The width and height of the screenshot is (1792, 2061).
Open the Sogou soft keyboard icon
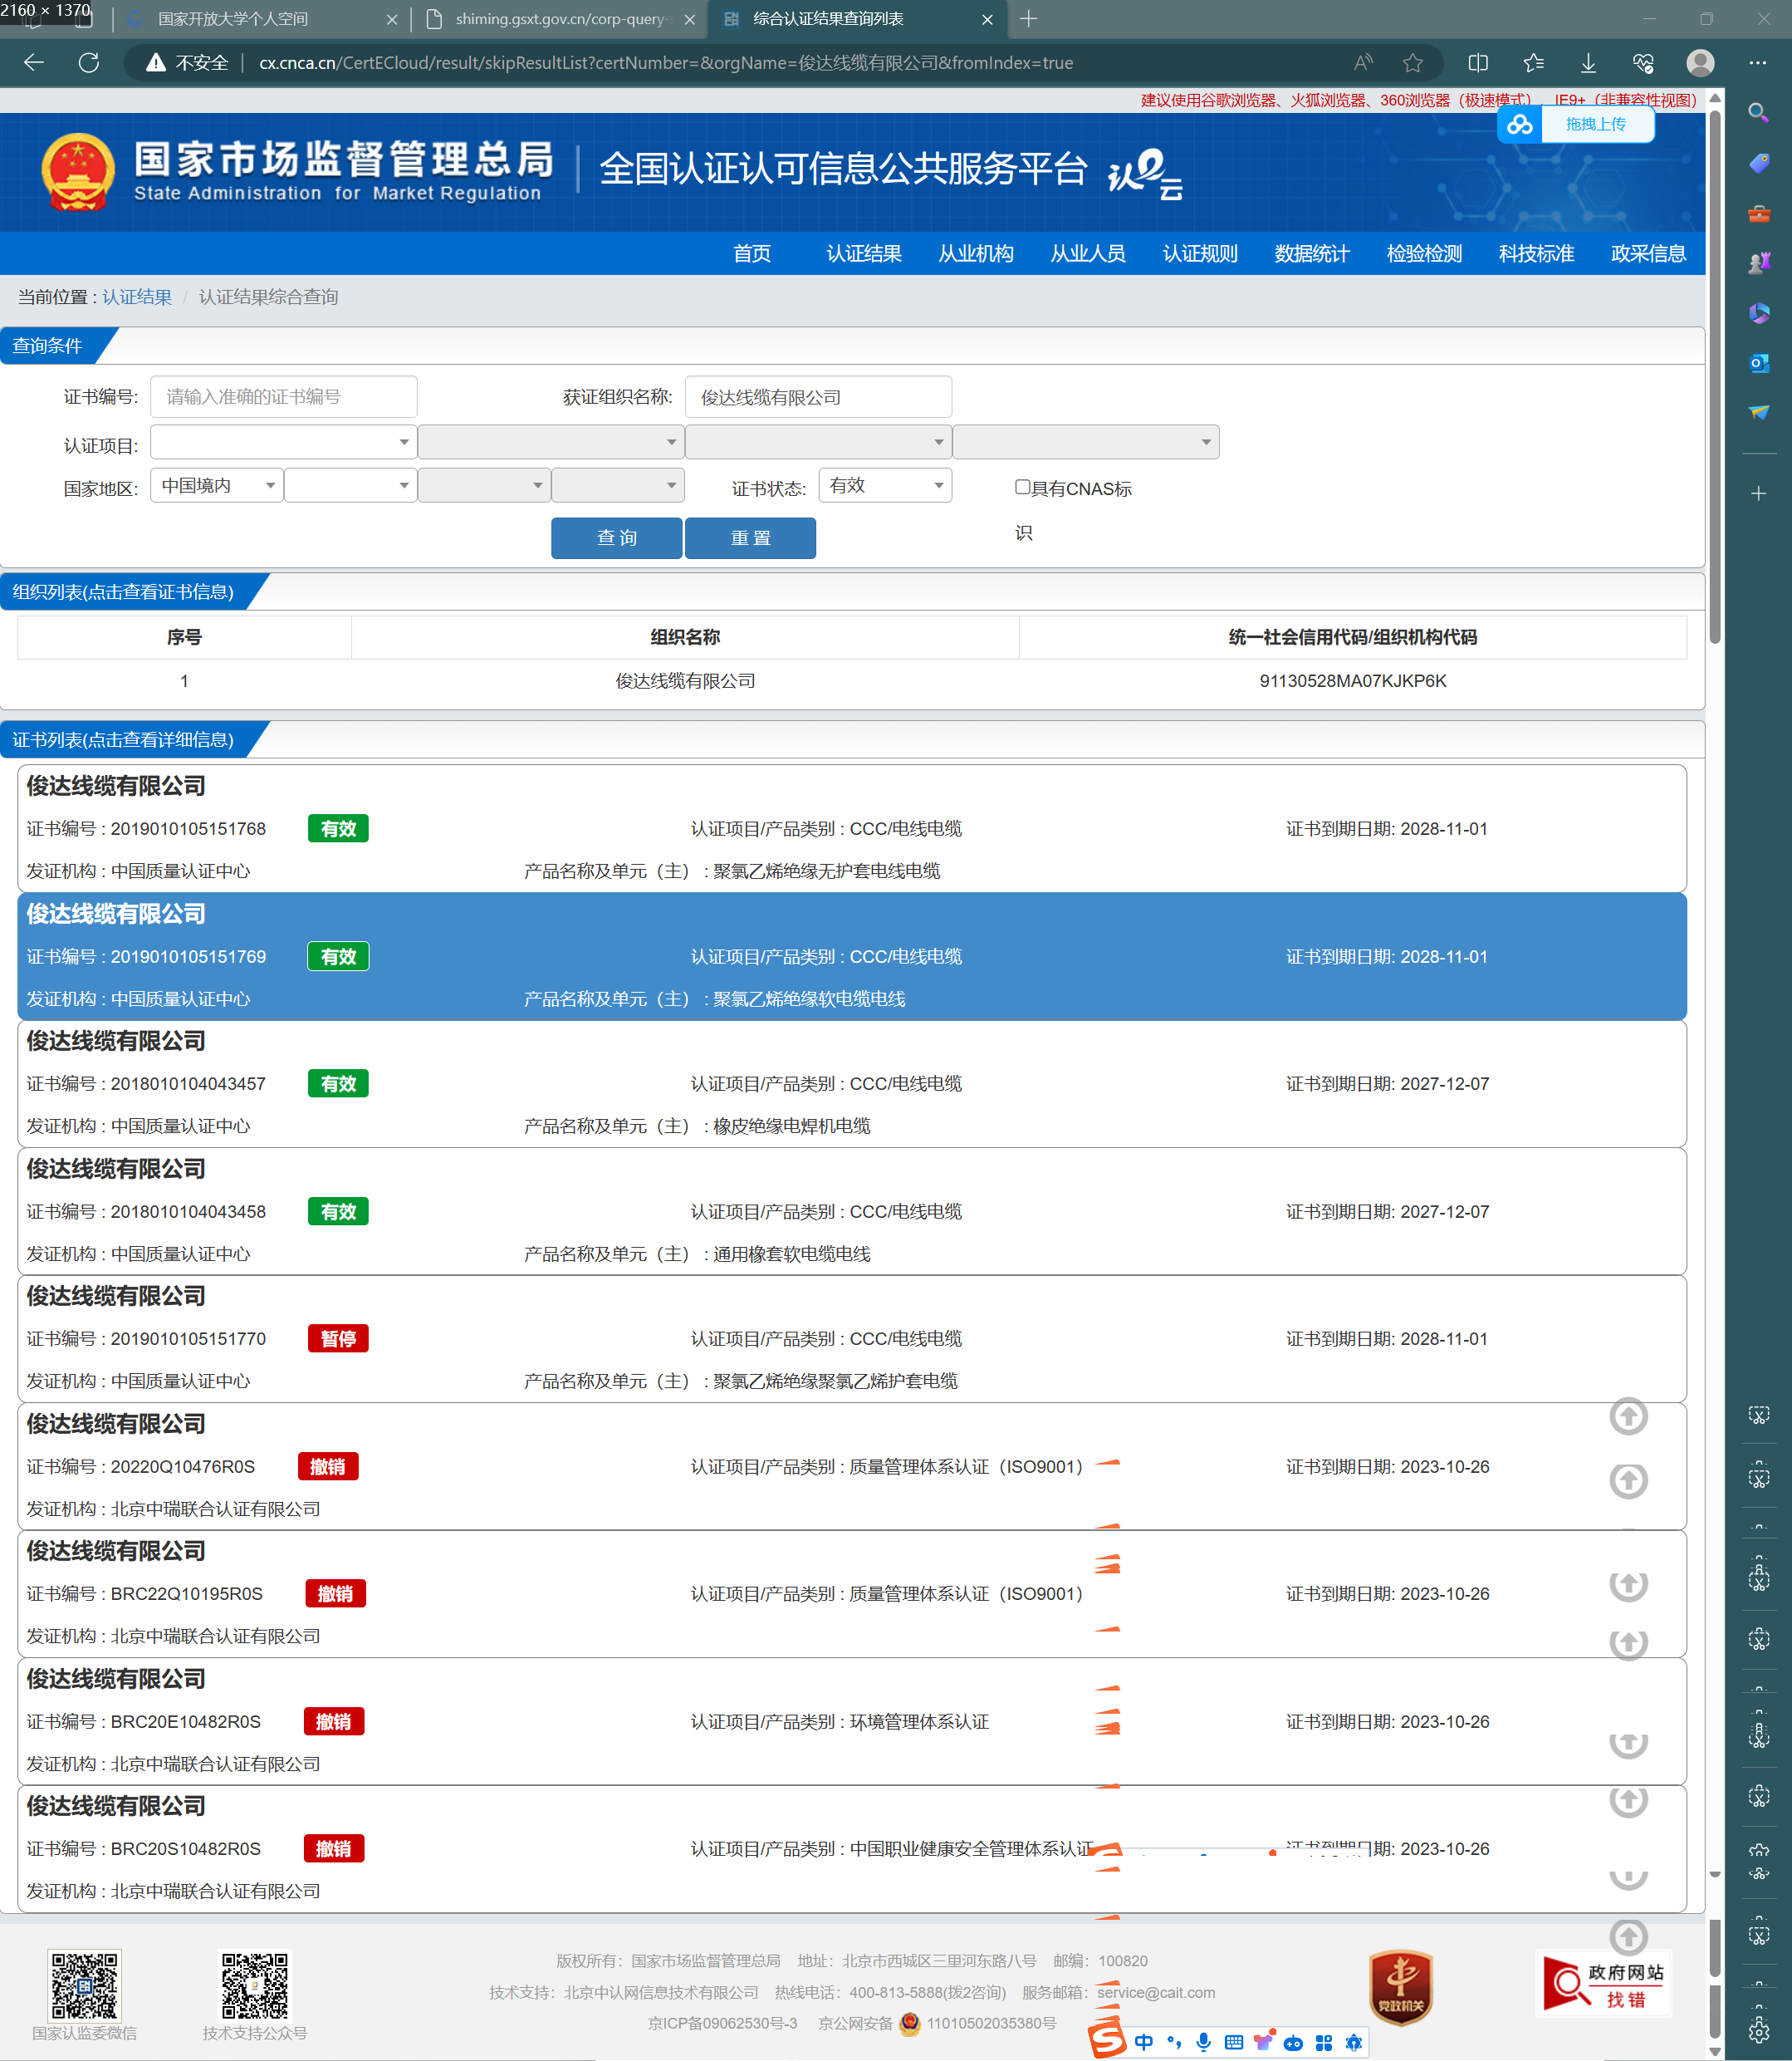[x=1234, y=2042]
